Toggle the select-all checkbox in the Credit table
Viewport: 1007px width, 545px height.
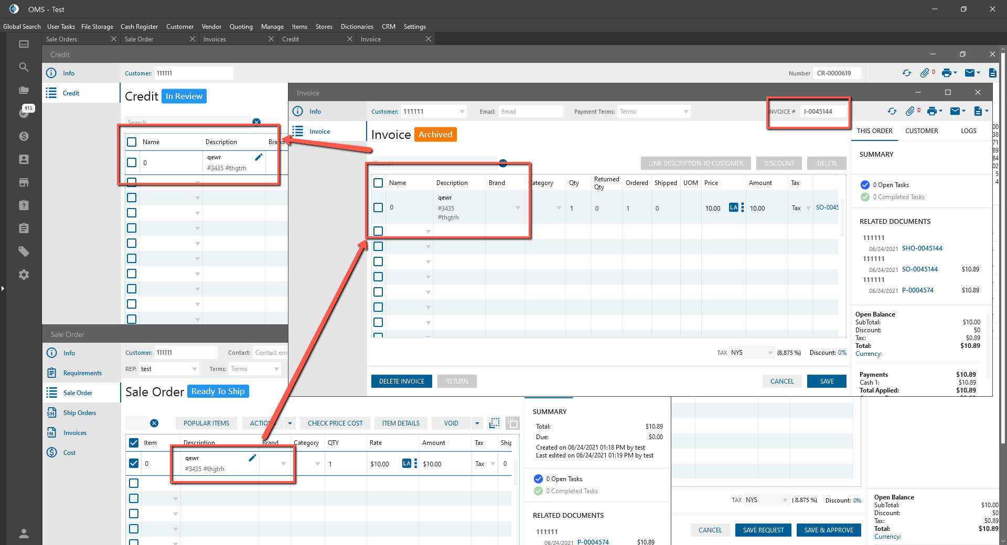(132, 142)
